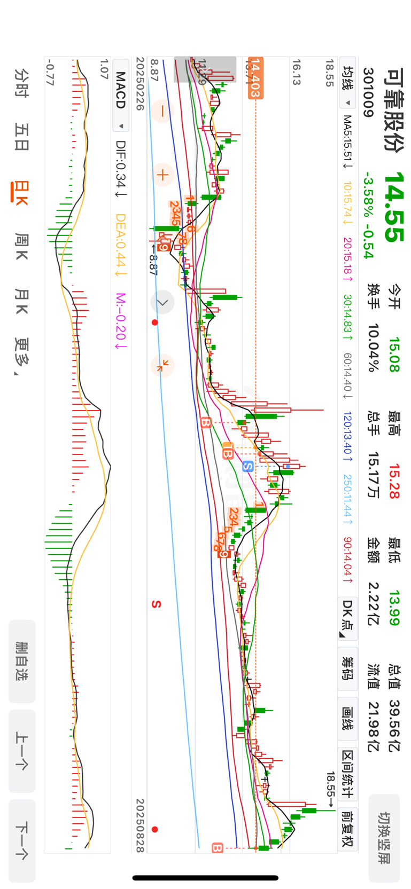The width and height of the screenshot is (411, 889).
Task: Tap the 金额 2.22亿 value
Action: (x=373, y=603)
